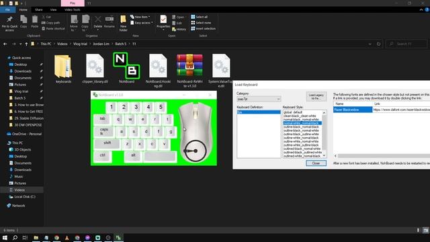Screen dimensions: 430x242
Task: Switch to the View ribbon tab
Action: pyautogui.click(x=53, y=9)
